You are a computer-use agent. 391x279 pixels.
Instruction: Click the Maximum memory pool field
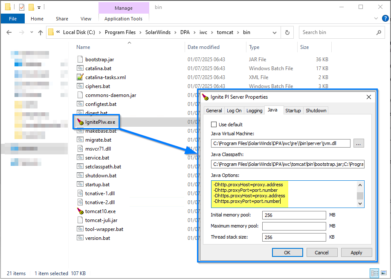[x=294, y=226]
